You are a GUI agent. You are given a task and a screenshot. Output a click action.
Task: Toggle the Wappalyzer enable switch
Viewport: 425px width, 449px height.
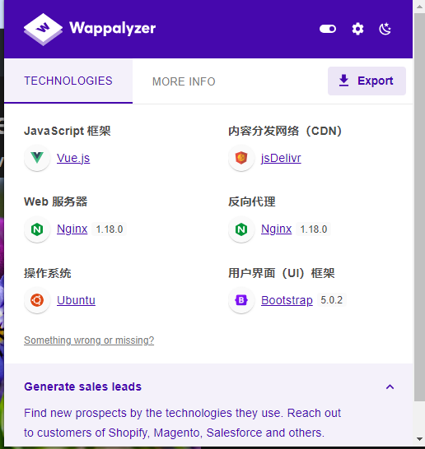pos(328,29)
